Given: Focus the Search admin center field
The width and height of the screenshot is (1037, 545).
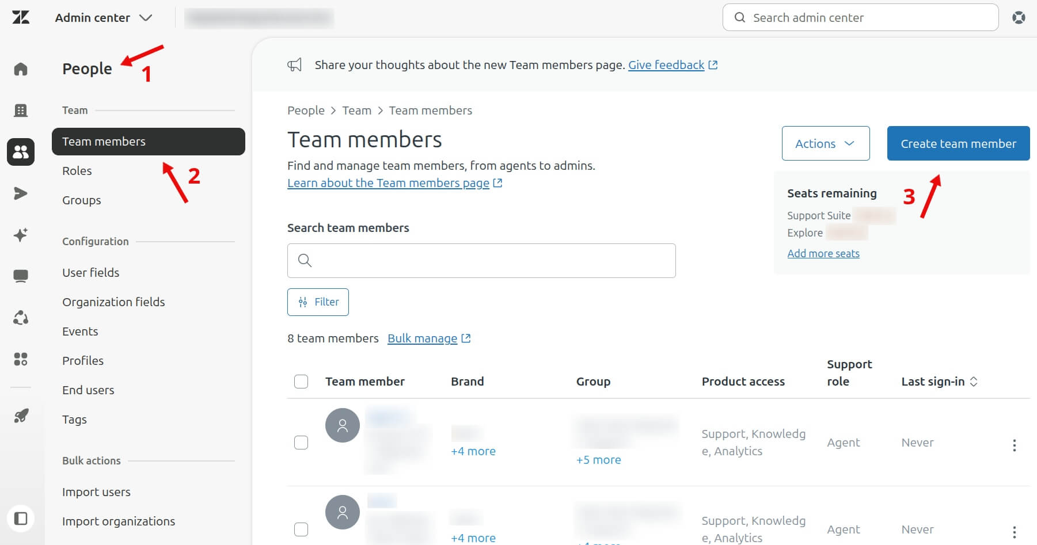Looking at the screenshot, I should pyautogui.click(x=860, y=17).
